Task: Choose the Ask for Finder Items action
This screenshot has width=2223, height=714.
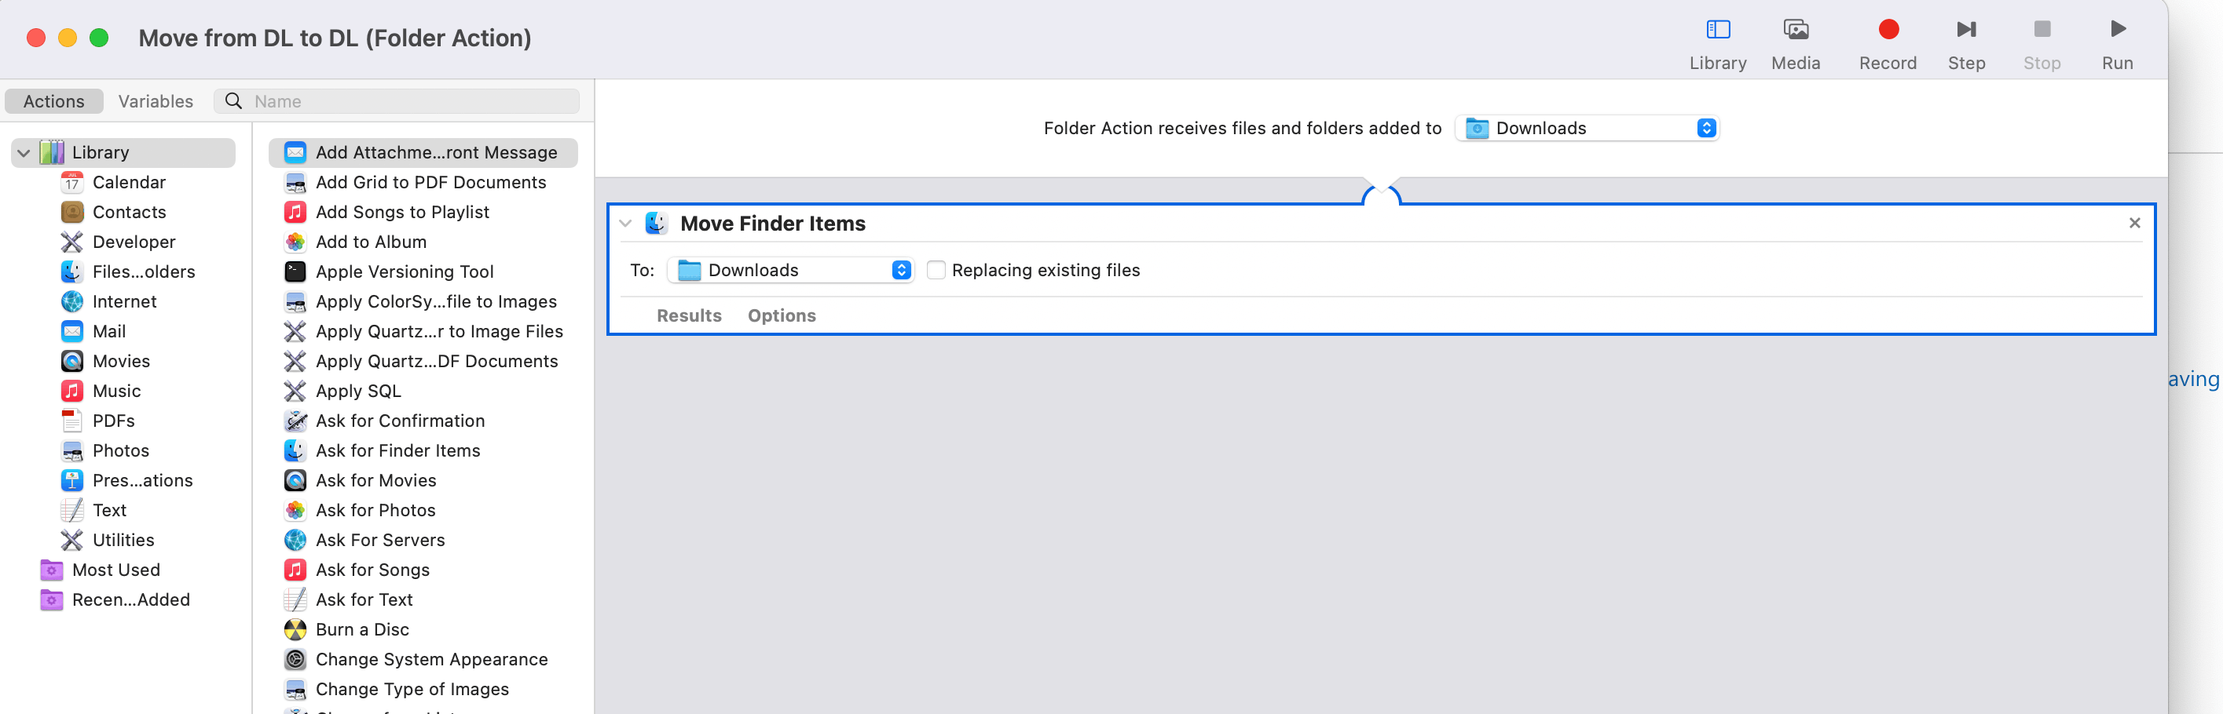Action: 397,450
